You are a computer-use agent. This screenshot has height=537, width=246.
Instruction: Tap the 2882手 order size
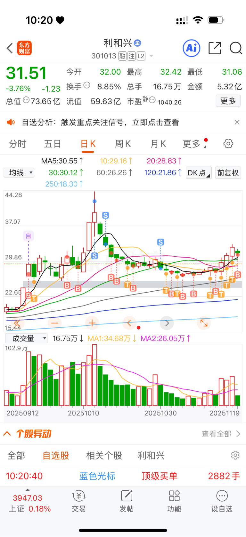(x=224, y=476)
